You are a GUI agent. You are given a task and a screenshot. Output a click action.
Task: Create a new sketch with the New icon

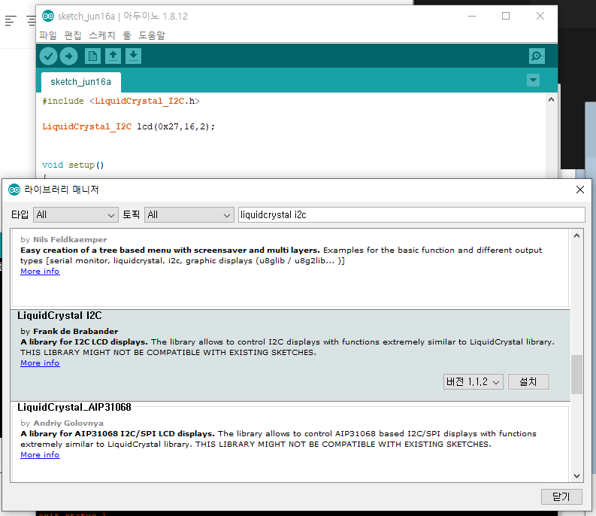(92, 56)
